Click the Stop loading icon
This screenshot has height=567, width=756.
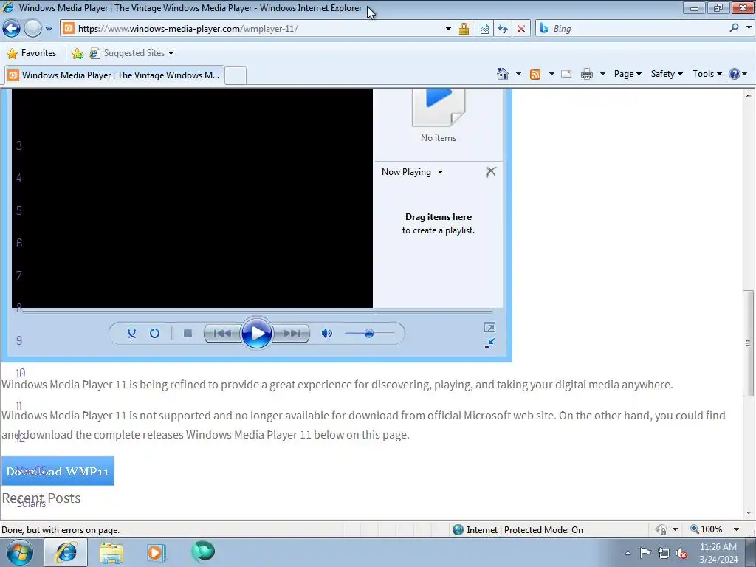click(x=521, y=29)
